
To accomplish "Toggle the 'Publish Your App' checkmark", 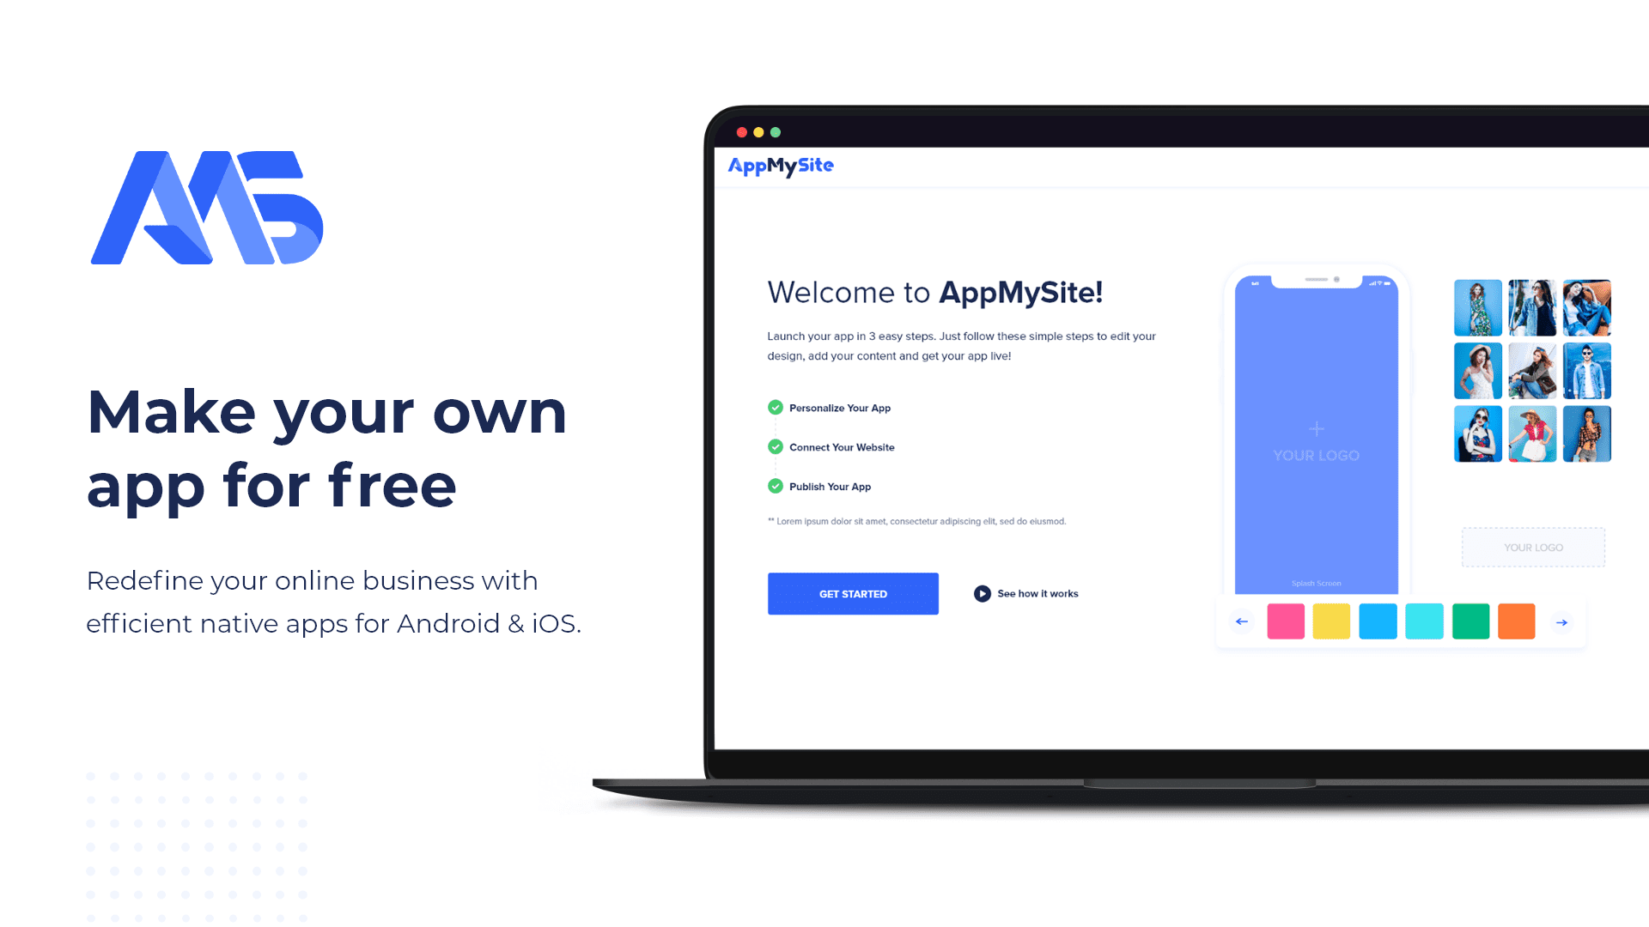I will (x=775, y=486).
